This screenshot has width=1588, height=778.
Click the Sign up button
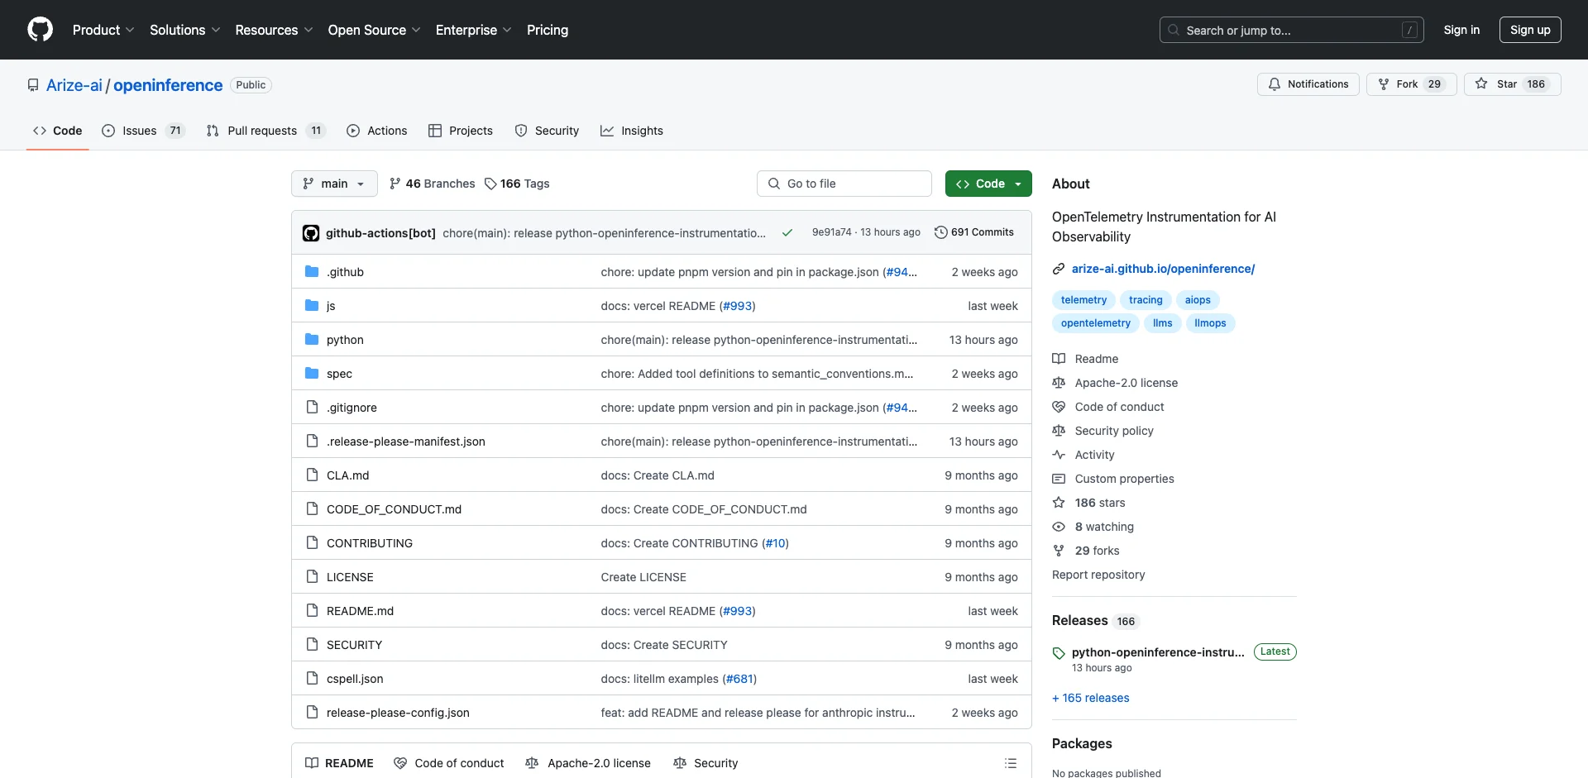(x=1530, y=30)
